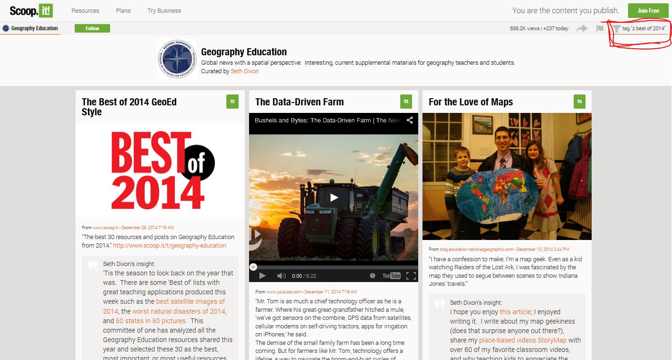Open the best satellite images of 2014 link

(190, 301)
